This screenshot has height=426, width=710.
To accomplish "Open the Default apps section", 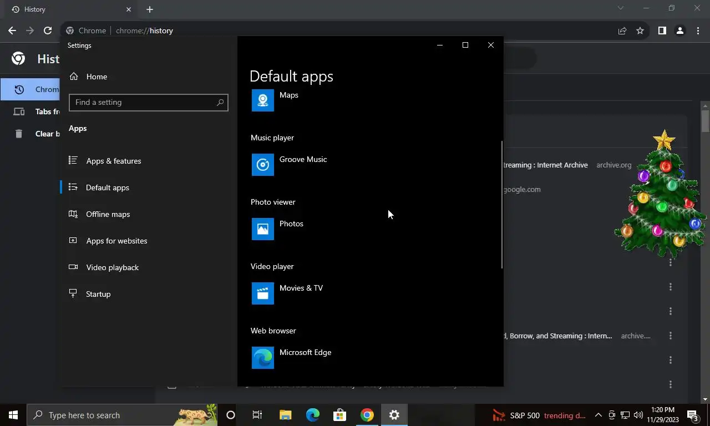I will click(107, 187).
